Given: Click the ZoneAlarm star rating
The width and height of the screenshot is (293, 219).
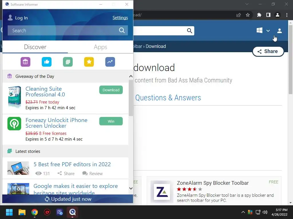Looking at the screenshot, I should (x=189, y=189).
